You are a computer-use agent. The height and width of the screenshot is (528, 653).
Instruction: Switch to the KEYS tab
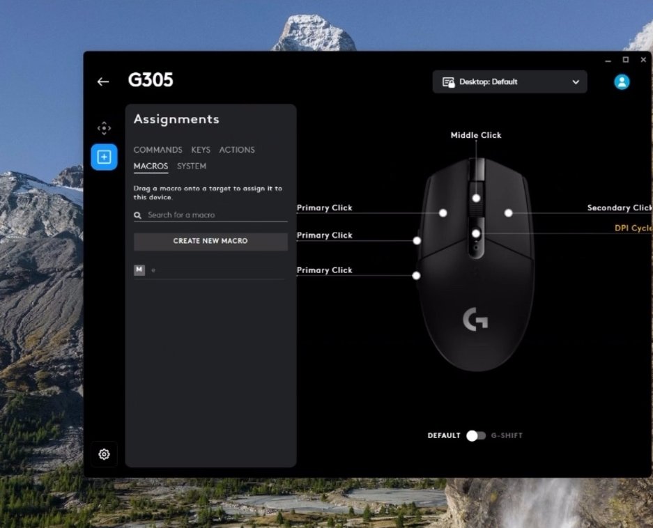coord(201,150)
